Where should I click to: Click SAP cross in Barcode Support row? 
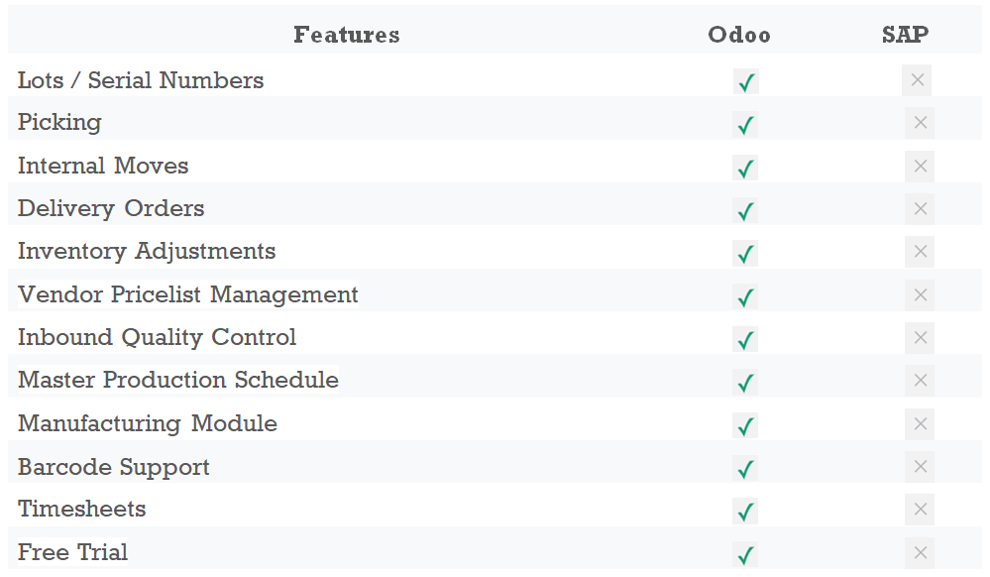(x=920, y=466)
